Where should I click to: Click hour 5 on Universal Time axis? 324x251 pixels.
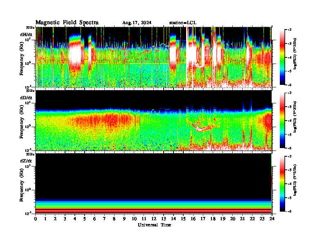(x=85, y=219)
